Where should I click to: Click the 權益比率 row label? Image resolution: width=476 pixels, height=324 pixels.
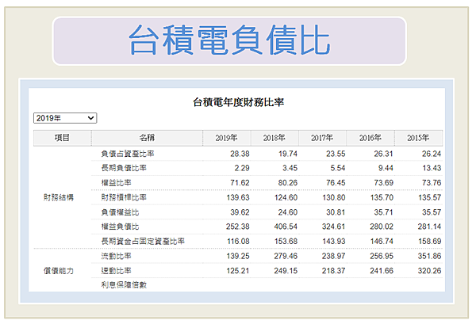117,183
